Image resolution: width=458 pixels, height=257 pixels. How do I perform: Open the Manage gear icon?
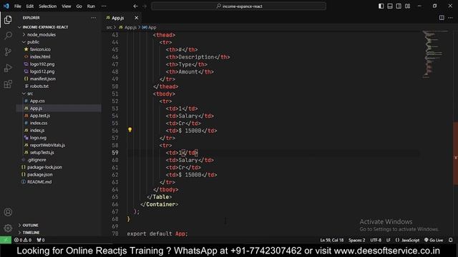(x=8, y=228)
